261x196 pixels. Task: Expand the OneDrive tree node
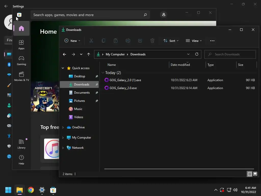pos(63,127)
